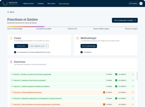Click the orange redo icon beside Exercice 6

(x=12, y=104)
